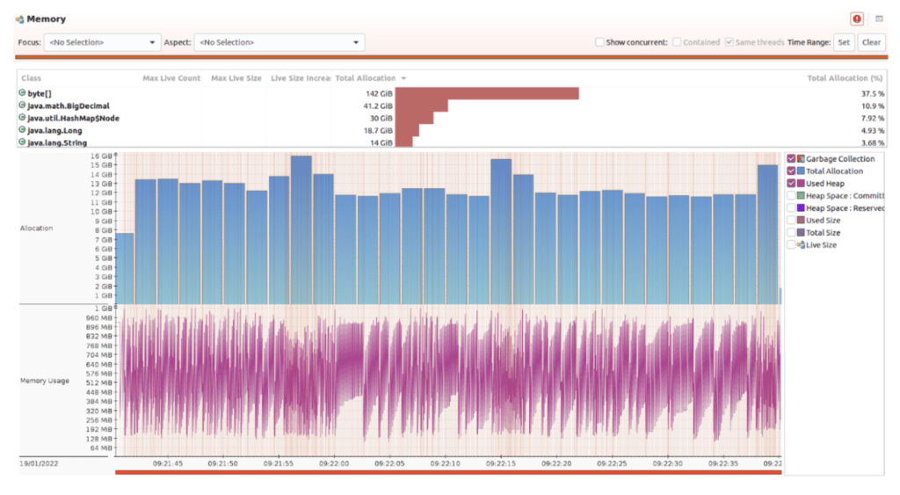Click the java.lang.Long class icon
Image resolution: width=900 pixels, height=495 pixels.
[22, 130]
